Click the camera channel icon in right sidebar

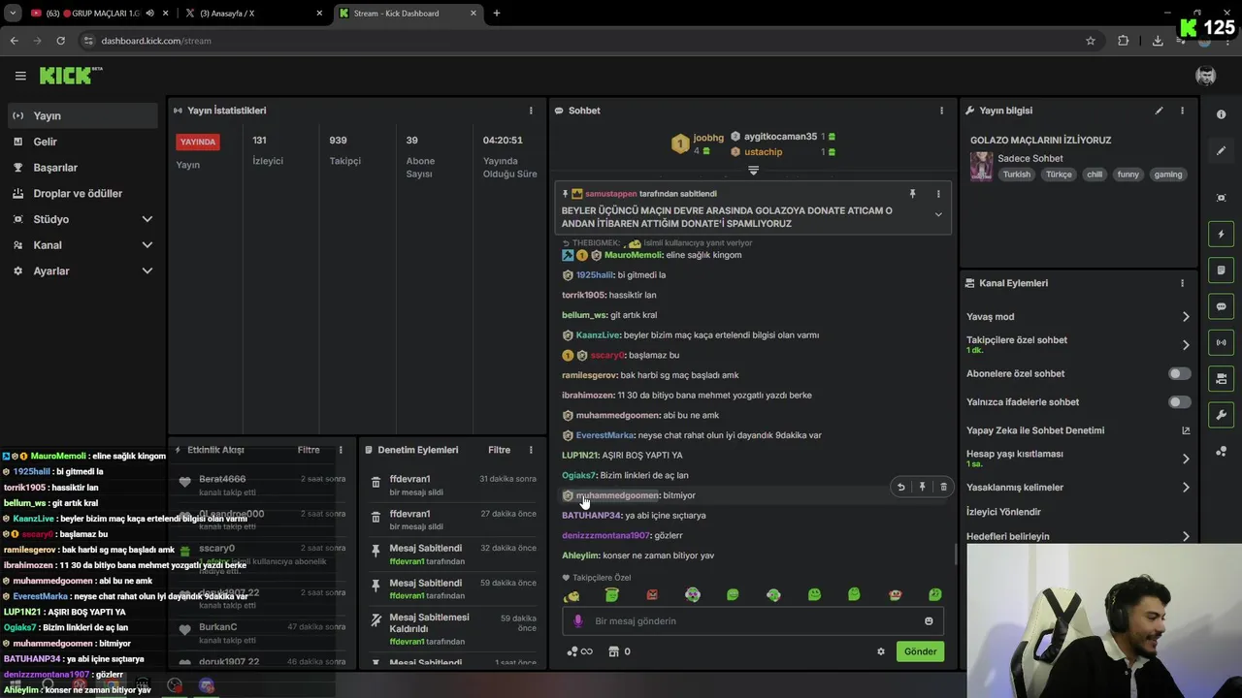(1222, 378)
